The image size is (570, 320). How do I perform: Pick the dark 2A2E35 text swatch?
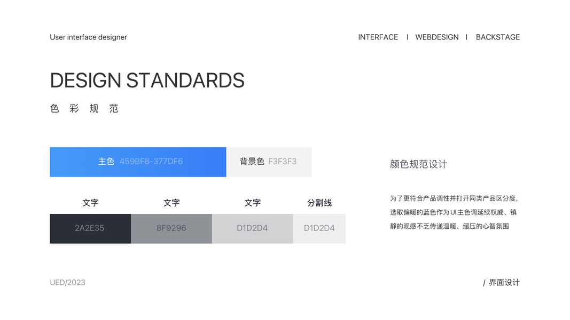click(x=90, y=229)
